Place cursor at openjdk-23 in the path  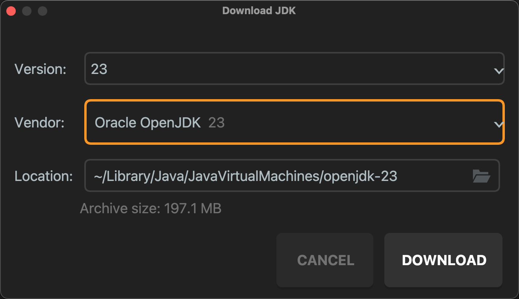[x=360, y=176]
